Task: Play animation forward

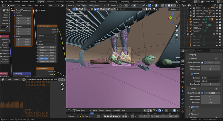Action: [x=113, y=116]
